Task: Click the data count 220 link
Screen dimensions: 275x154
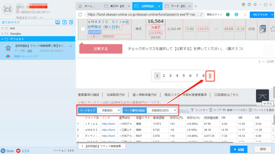Action: click(x=30, y=51)
